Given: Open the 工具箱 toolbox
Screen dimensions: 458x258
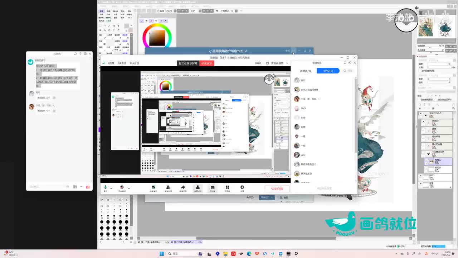Looking at the screenshot, I should (227, 188).
